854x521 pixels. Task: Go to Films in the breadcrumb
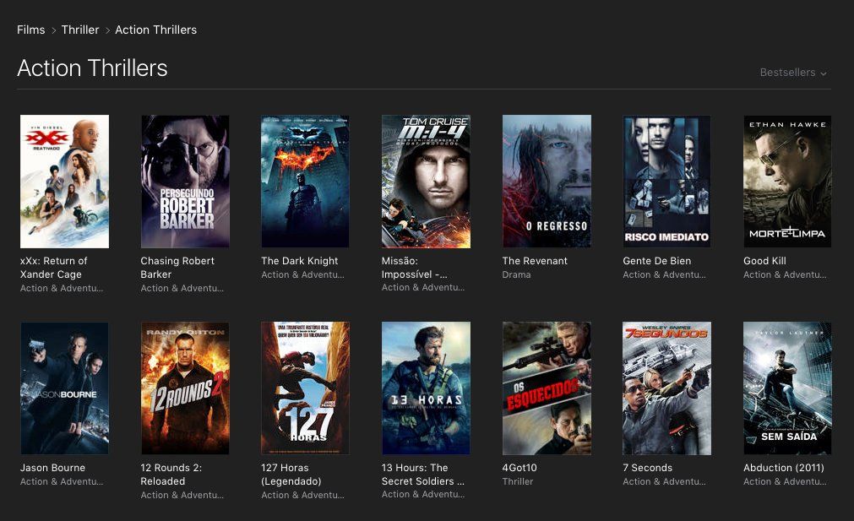pyautogui.click(x=31, y=30)
